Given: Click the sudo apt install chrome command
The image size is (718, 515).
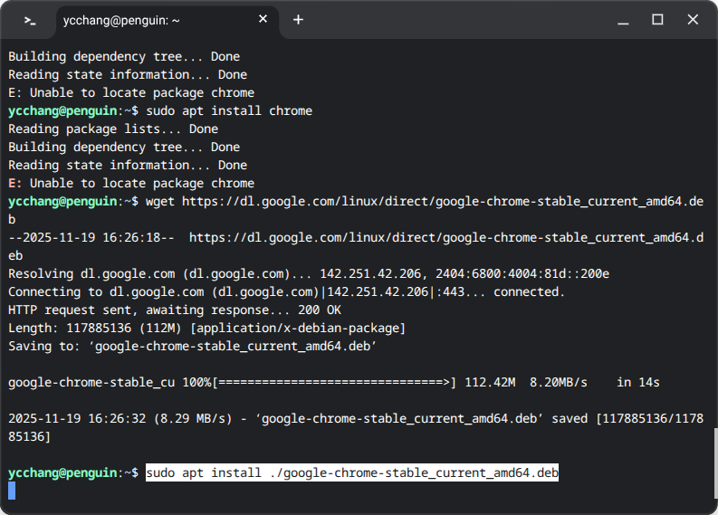Looking at the screenshot, I should click(x=228, y=110).
